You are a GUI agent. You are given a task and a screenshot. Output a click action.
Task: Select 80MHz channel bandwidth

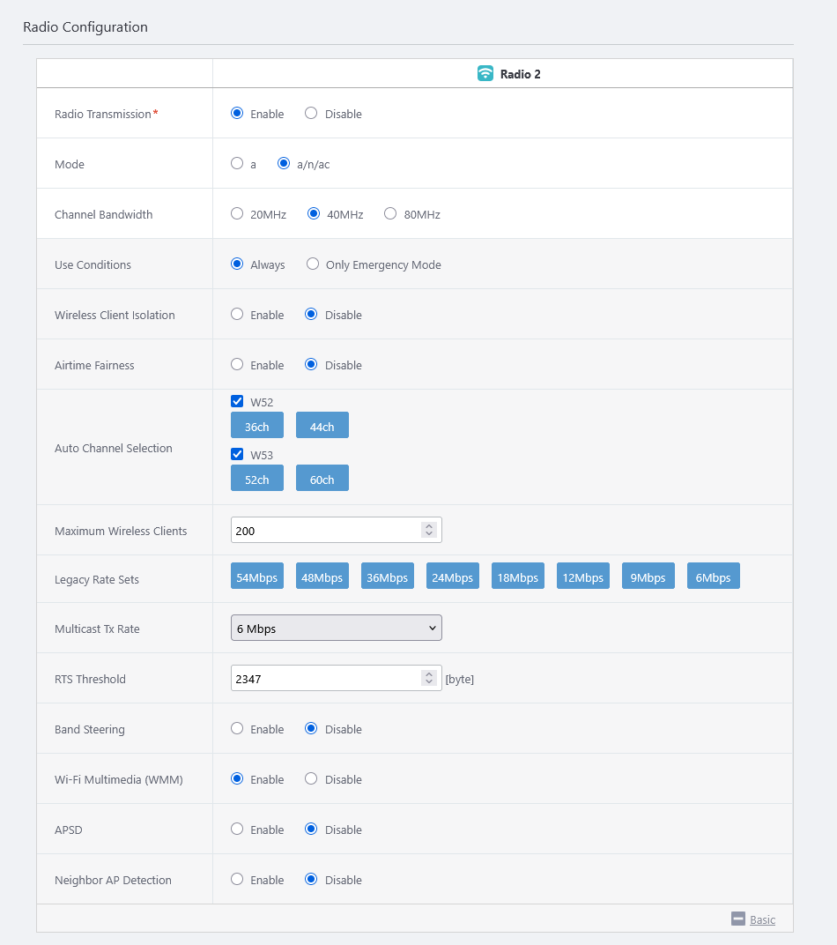click(390, 214)
